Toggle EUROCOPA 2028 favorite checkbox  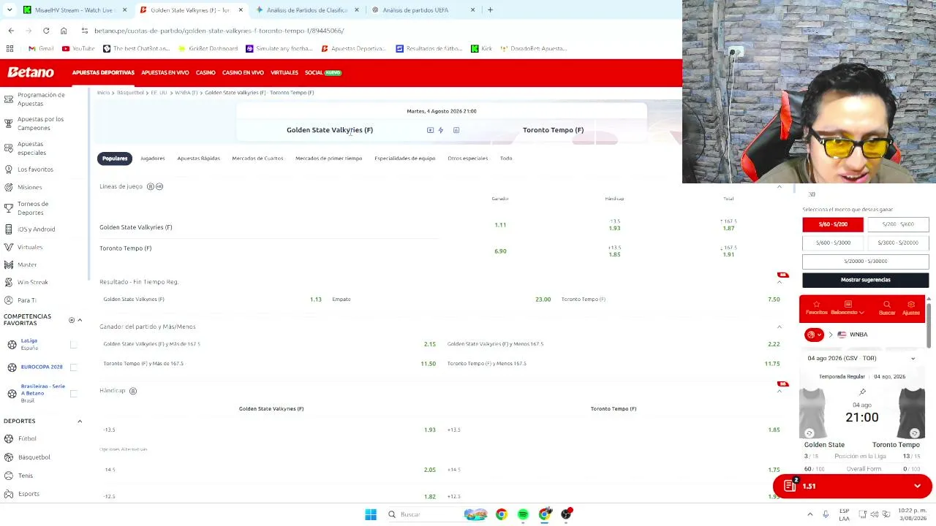click(73, 367)
